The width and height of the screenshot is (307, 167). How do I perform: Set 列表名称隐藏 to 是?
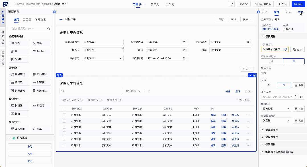(272, 61)
